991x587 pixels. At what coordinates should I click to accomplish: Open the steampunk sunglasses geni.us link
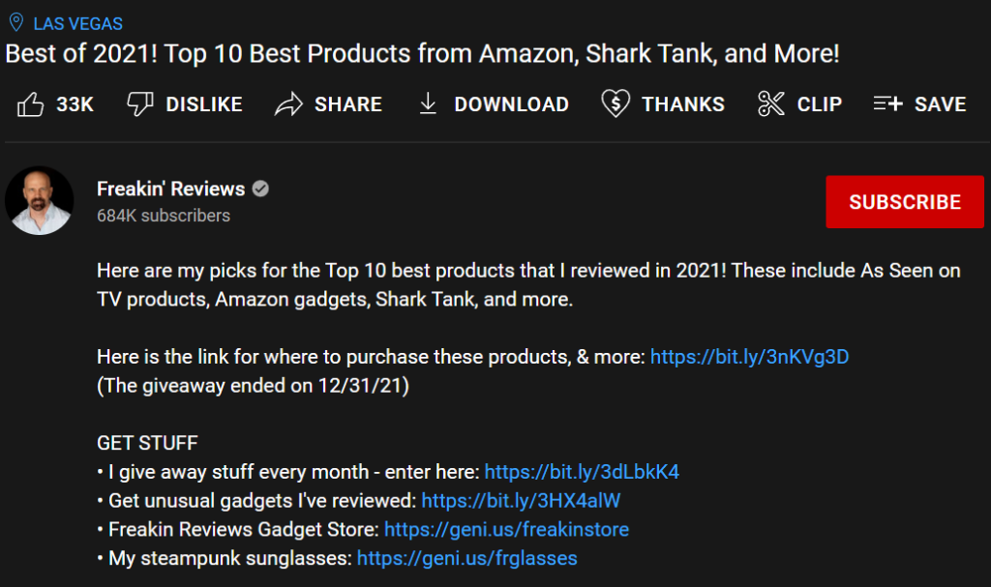467,559
